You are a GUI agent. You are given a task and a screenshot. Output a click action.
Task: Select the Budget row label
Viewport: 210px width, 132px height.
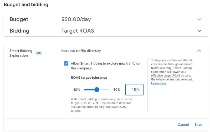click(x=19, y=19)
